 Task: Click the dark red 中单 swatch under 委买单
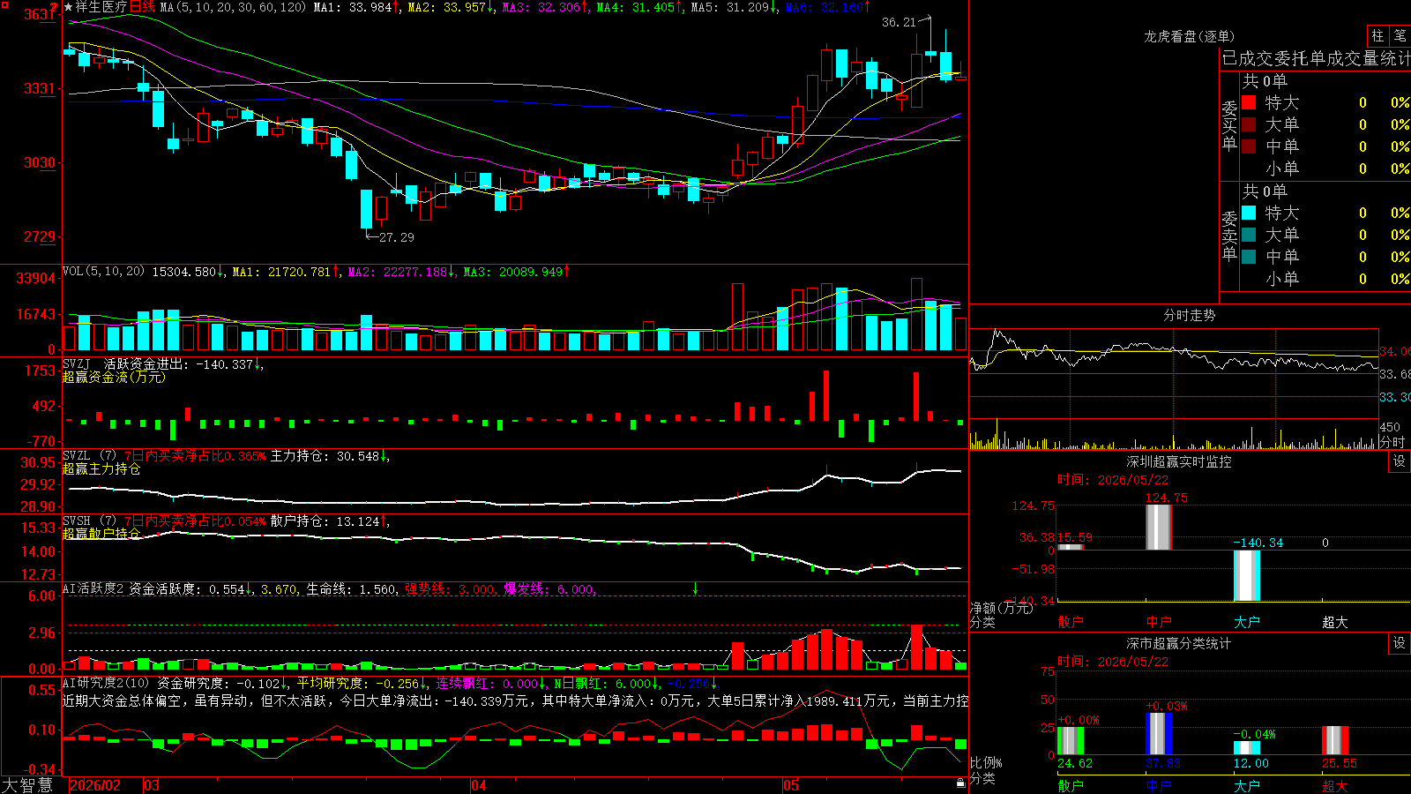point(1249,146)
